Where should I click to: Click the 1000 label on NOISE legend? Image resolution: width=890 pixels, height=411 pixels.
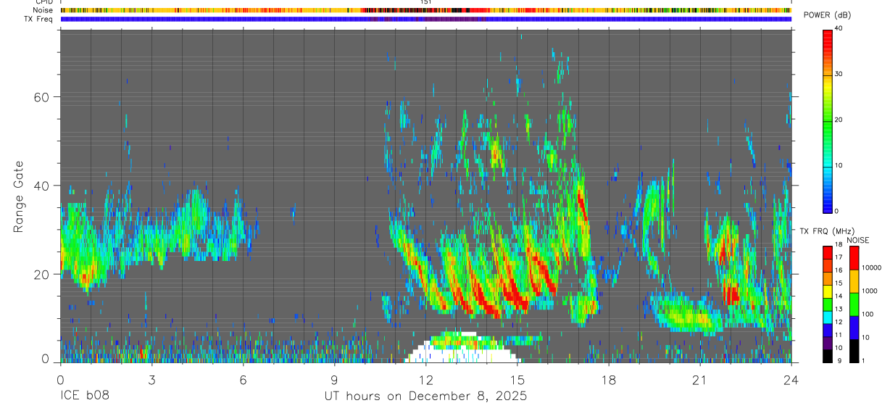pyautogui.click(x=869, y=291)
